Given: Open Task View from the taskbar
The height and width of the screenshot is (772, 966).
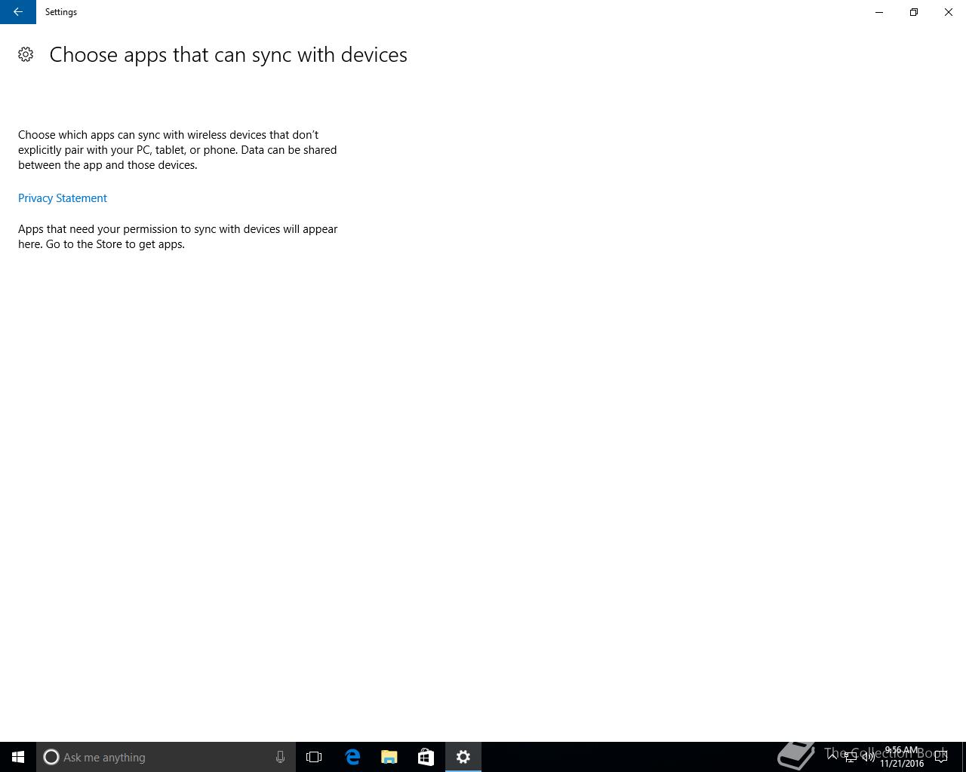Looking at the screenshot, I should [x=314, y=757].
